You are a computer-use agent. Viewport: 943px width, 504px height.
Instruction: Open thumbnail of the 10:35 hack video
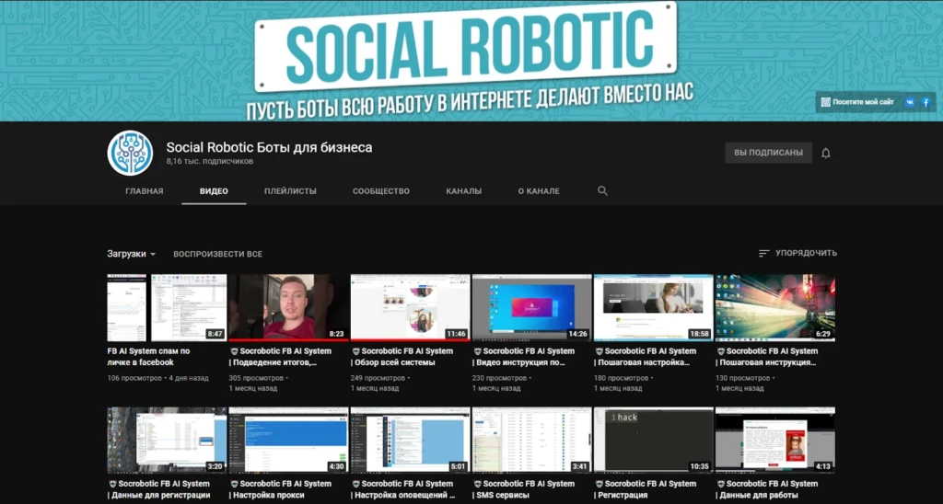click(653, 440)
